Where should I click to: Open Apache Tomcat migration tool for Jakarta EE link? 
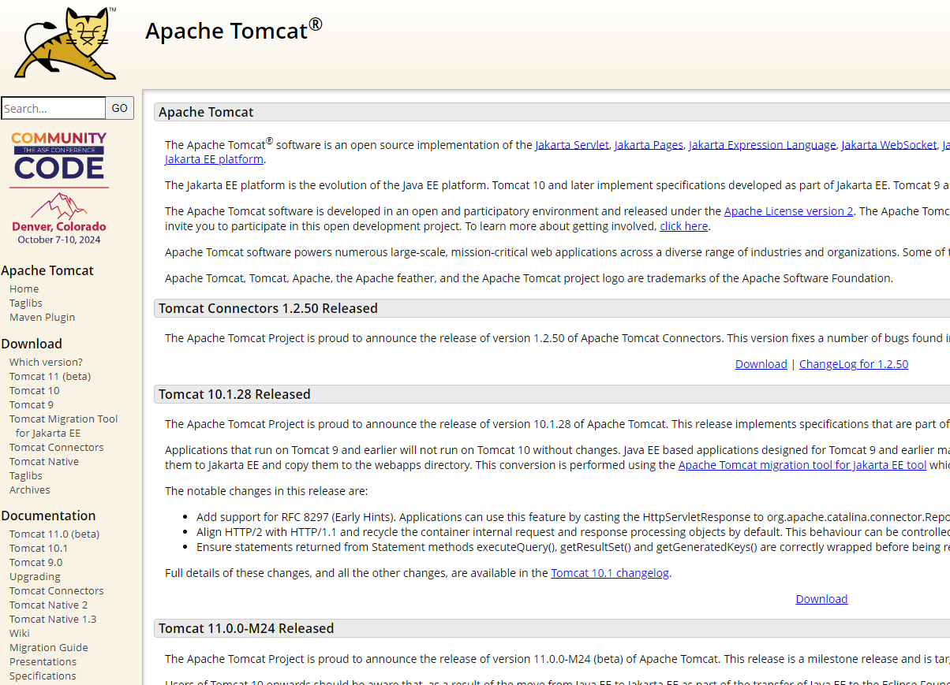click(x=802, y=465)
